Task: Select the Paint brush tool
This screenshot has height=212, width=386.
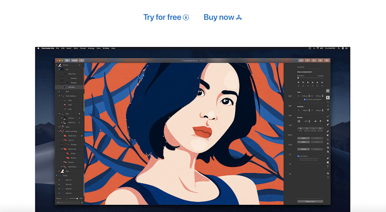Action: point(328,117)
